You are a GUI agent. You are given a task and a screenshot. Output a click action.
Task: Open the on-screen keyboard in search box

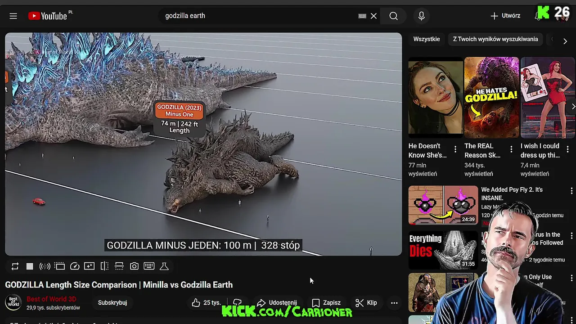362,16
